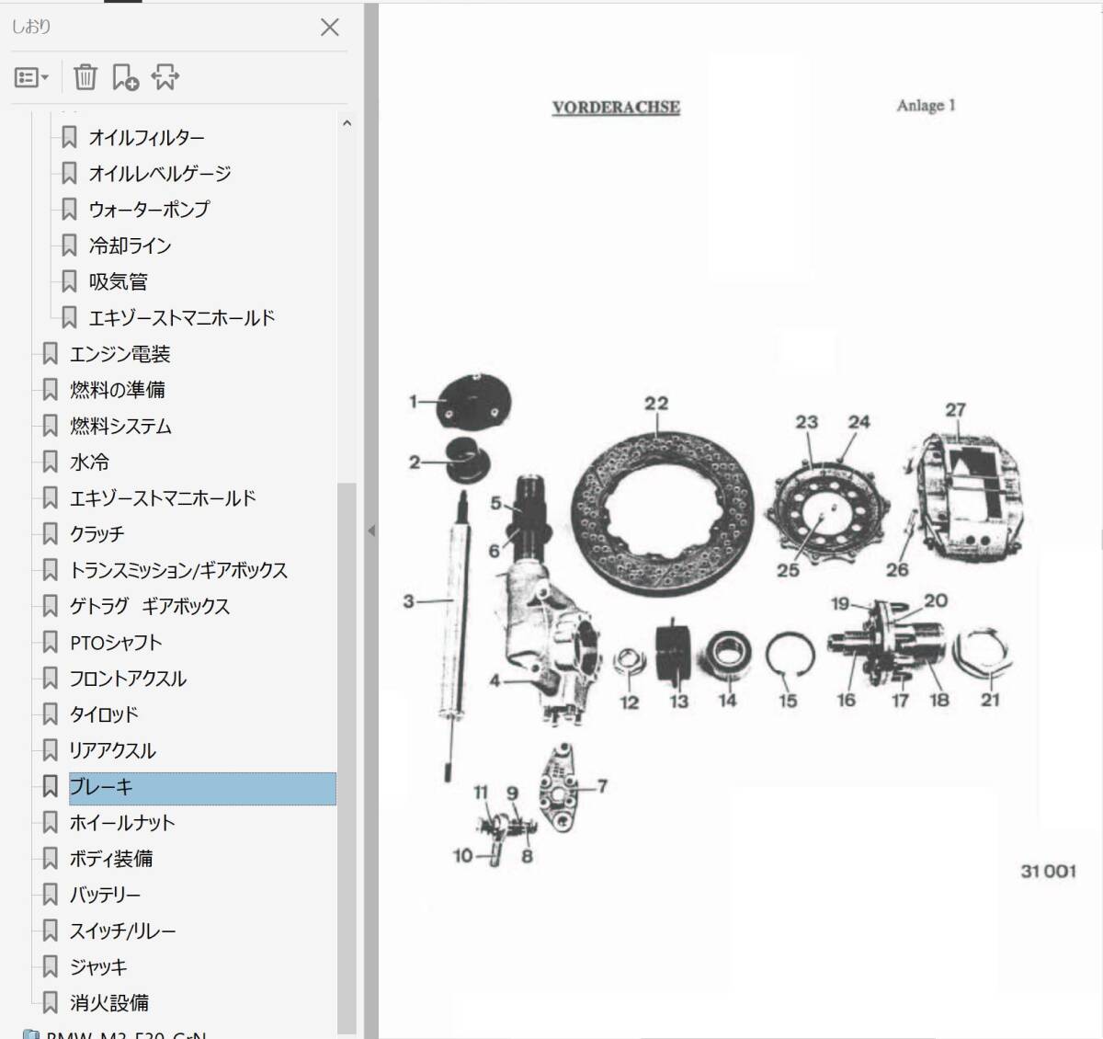The width and height of the screenshot is (1103, 1039).
Task: Click the bookmark icon beside エンジン電装
Action: 51,354
